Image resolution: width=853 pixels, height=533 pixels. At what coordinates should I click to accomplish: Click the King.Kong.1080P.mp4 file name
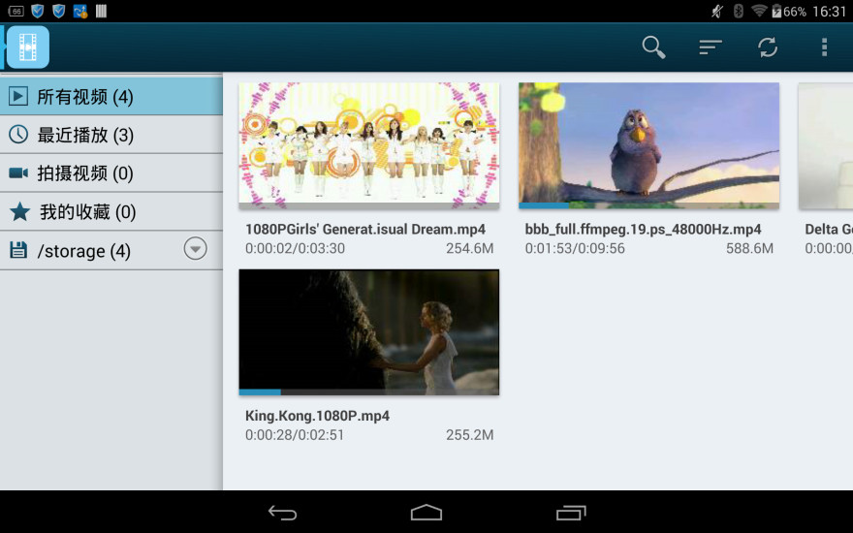tap(318, 416)
